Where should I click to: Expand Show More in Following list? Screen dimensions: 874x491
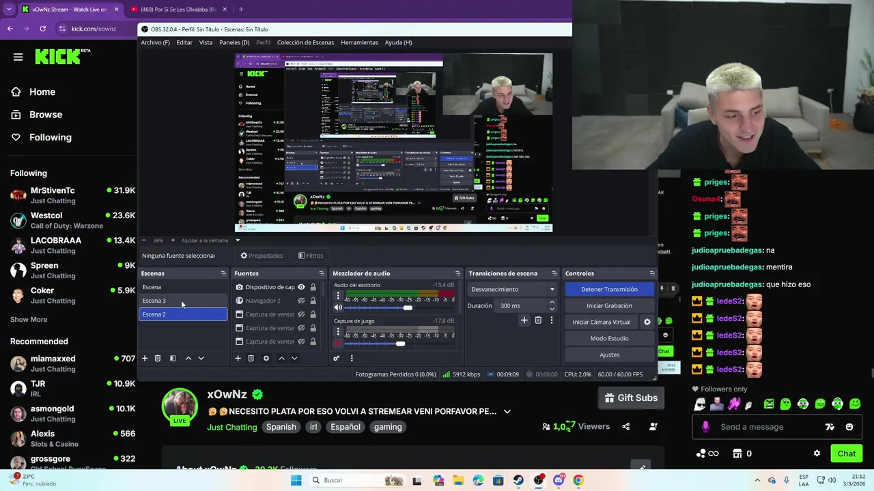pyautogui.click(x=29, y=319)
